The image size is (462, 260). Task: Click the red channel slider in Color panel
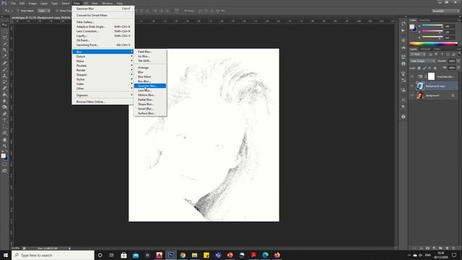tap(432, 26)
